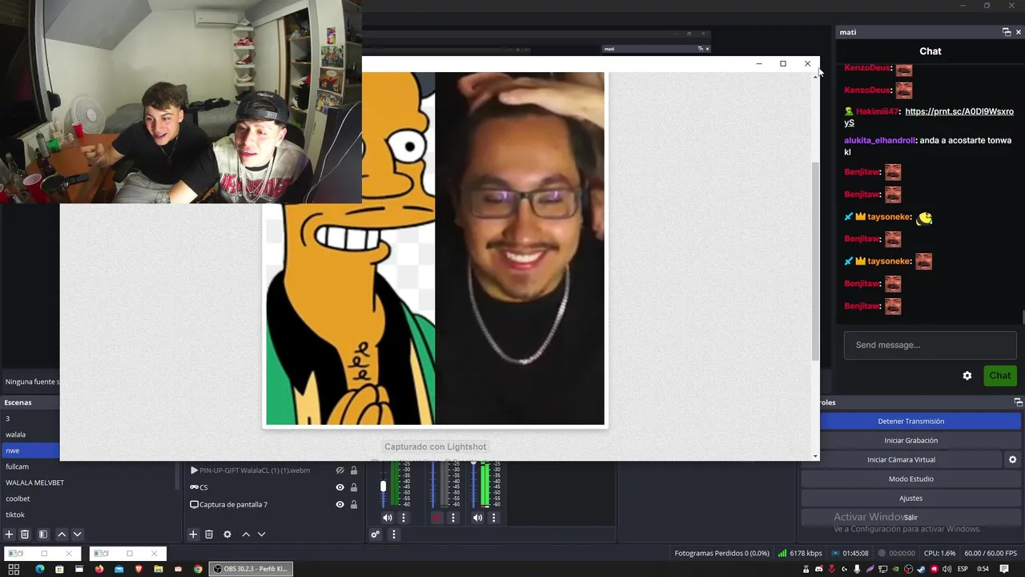Pop out the mati chat dock
The width and height of the screenshot is (1025, 577).
click(1007, 32)
